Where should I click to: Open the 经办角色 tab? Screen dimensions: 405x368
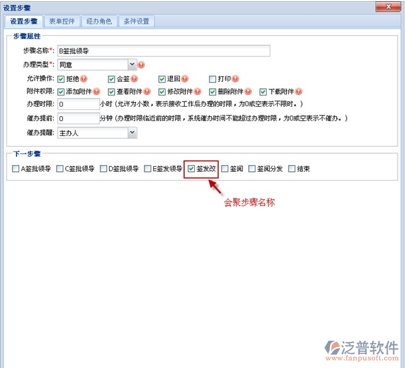[99, 21]
